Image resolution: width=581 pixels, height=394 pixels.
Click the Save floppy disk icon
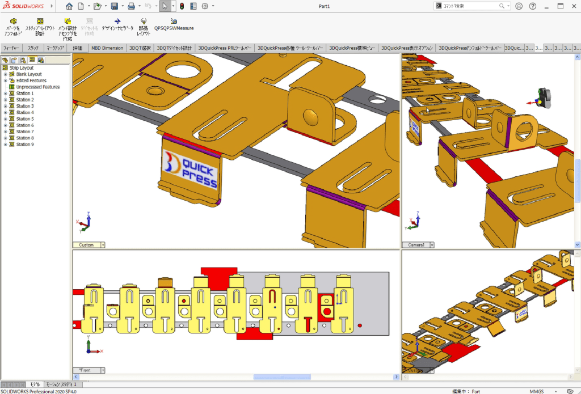click(x=114, y=6)
